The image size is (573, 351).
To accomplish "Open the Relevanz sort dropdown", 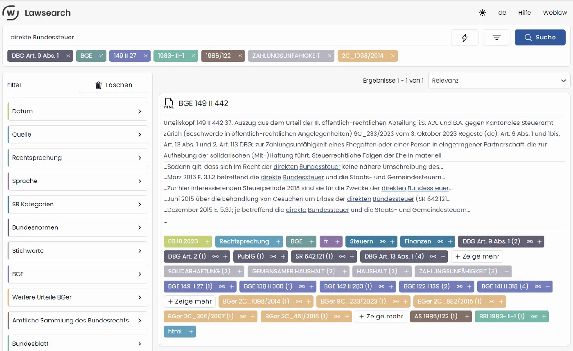I will tap(499, 81).
